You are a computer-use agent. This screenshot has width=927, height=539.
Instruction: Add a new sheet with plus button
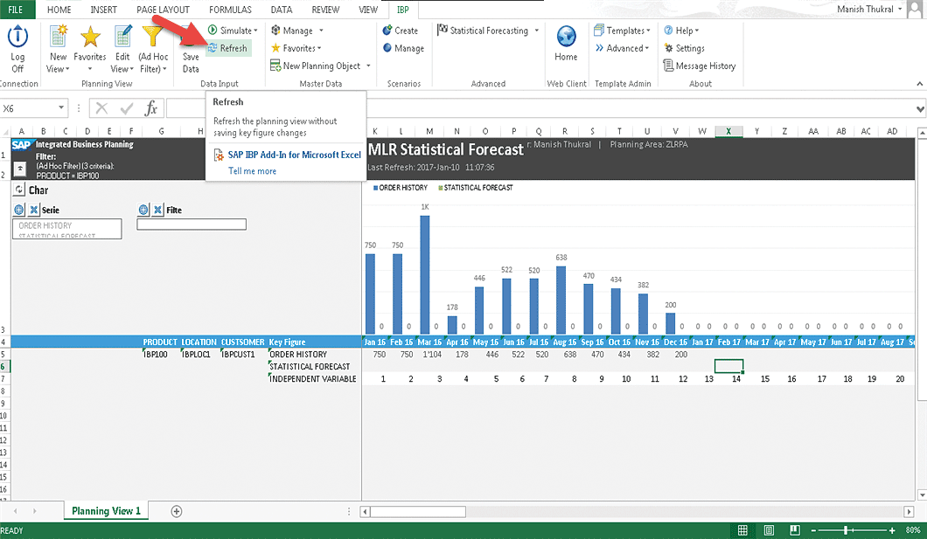(x=176, y=511)
